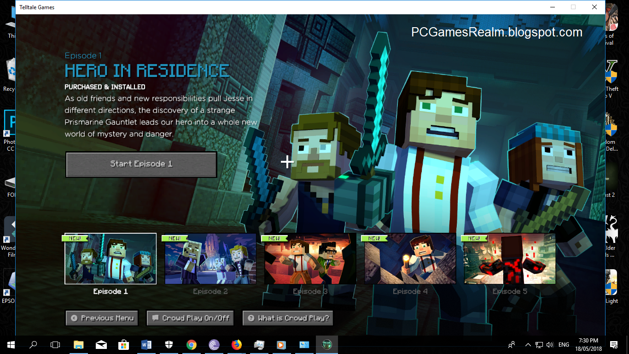Click the Start Episode 1 button

click(x=141, y=164)
